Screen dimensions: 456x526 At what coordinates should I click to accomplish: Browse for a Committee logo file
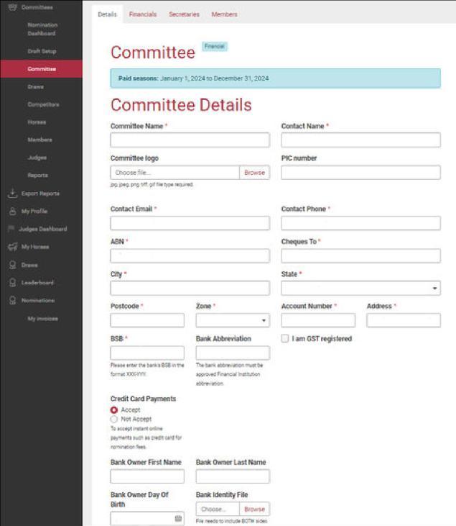click(x=254, y=173)
